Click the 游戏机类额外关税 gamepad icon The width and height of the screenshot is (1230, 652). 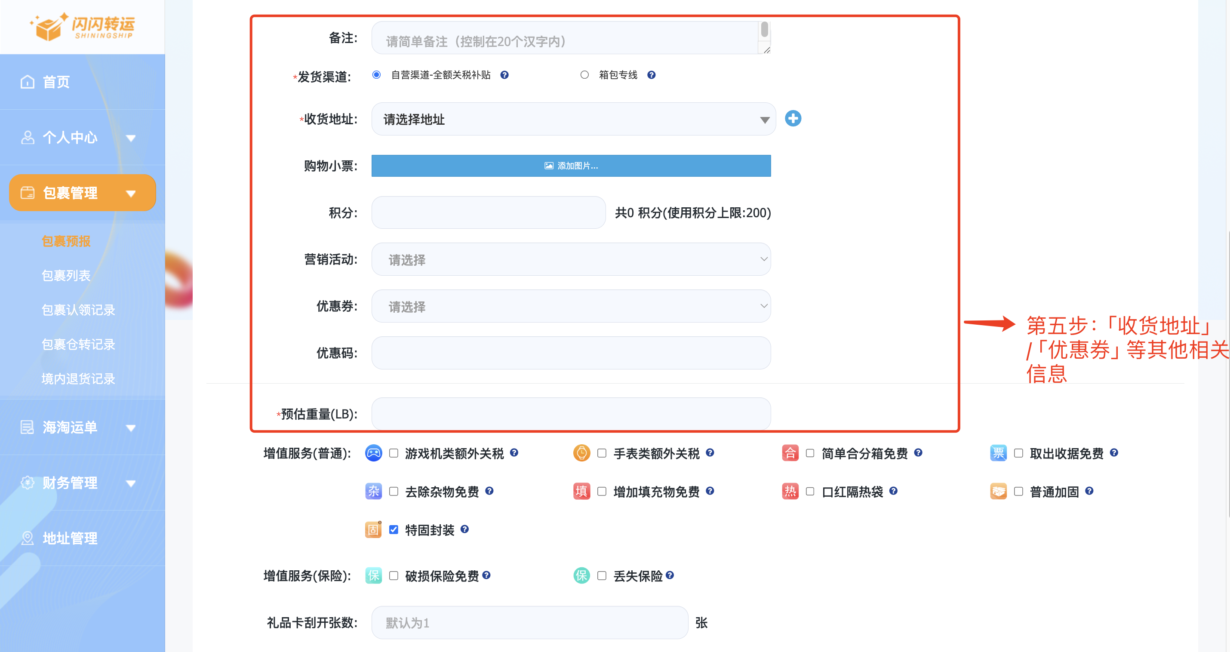coord(373,453)
